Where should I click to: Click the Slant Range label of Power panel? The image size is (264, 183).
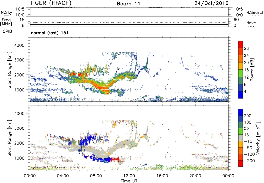(x=9, y=70)
